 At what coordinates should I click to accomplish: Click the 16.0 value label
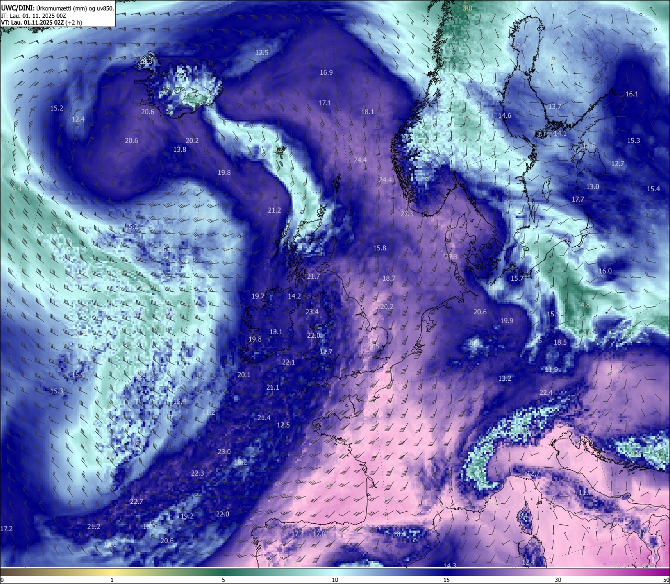coord(605,271)
